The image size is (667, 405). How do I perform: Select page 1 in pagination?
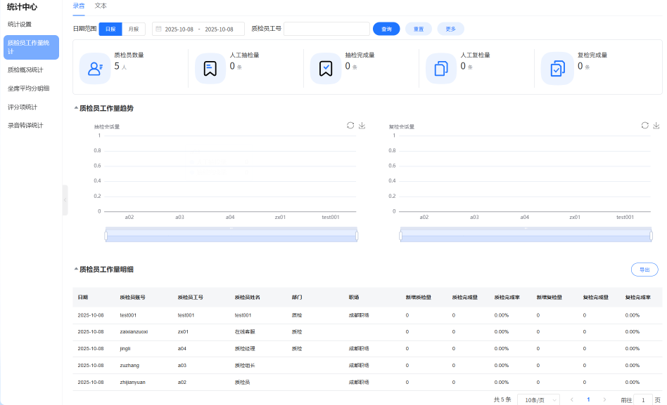[588, 399]
